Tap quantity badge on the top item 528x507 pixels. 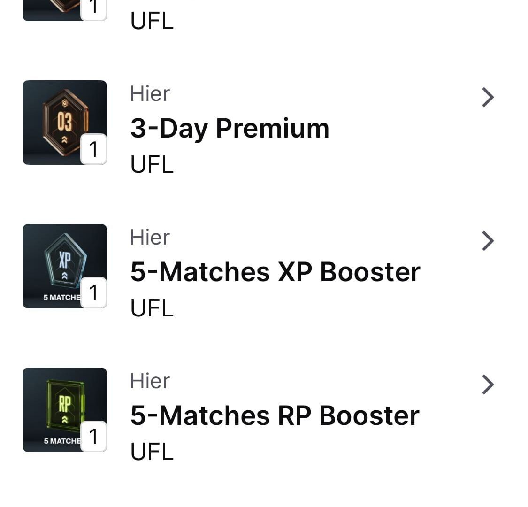pos(93,10)
